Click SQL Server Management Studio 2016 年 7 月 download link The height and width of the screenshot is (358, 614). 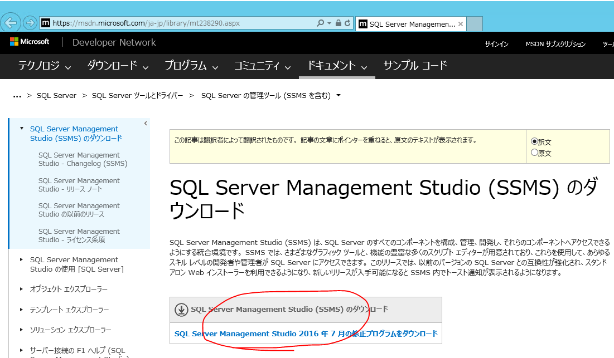pos(306,334)
